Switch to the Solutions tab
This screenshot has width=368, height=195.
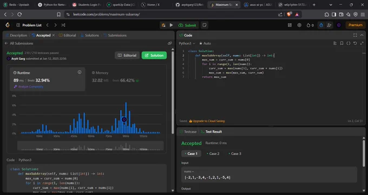point(90,35)
